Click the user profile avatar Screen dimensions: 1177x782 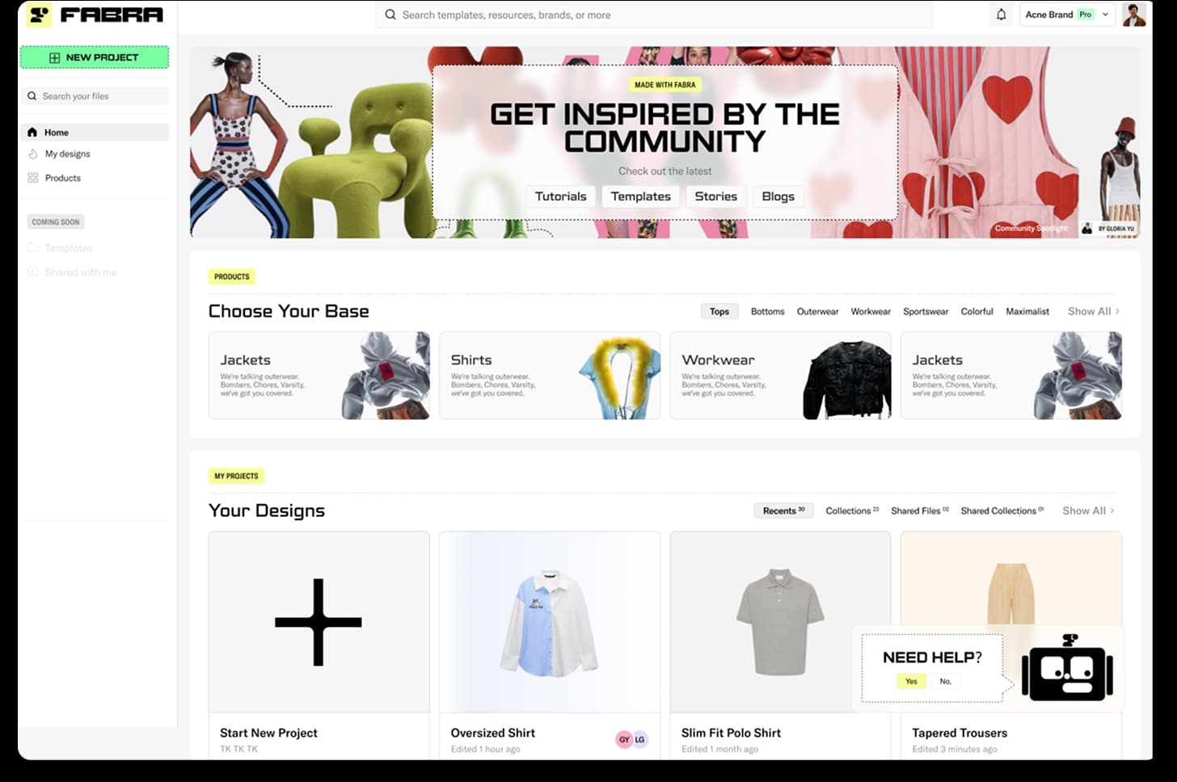tap(1133, 15)
